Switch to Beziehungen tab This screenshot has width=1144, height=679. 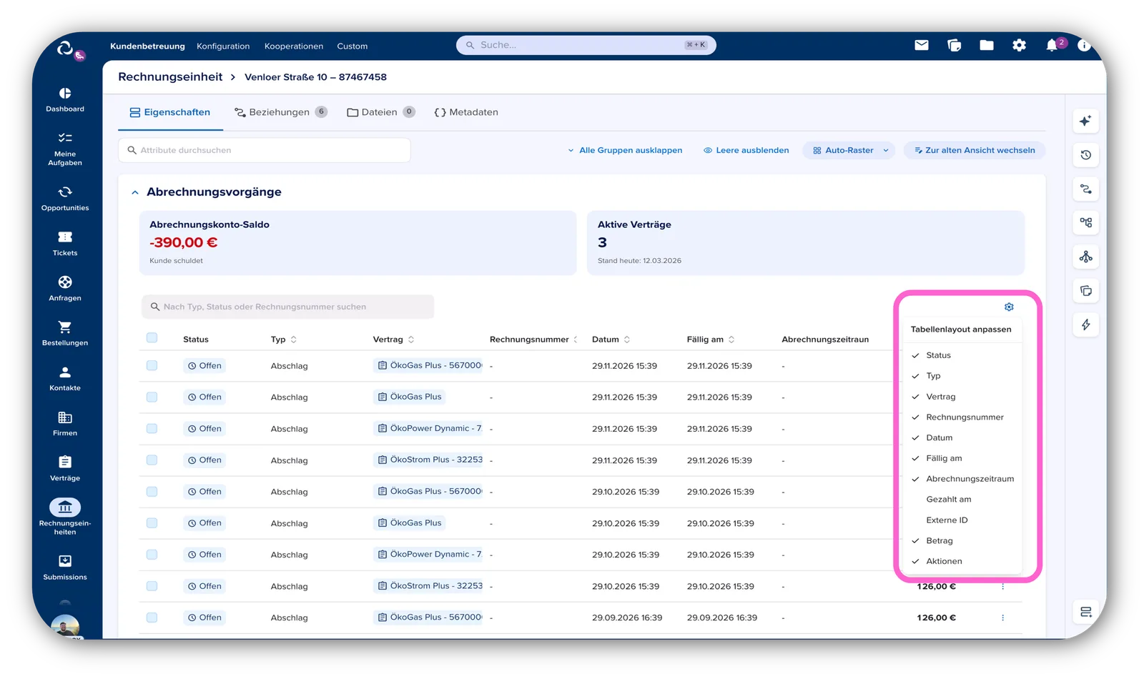[280, 112]
